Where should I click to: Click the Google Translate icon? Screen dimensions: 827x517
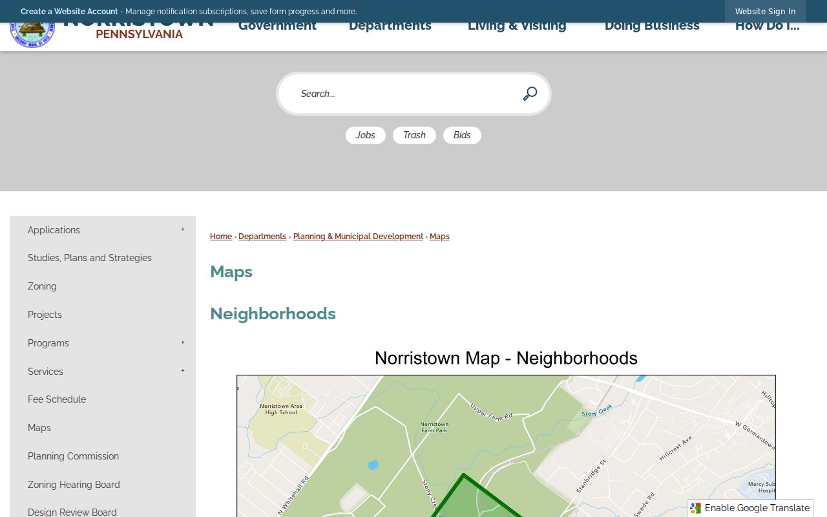[695, 508]
